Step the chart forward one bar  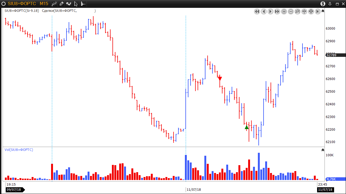(270, 11)
